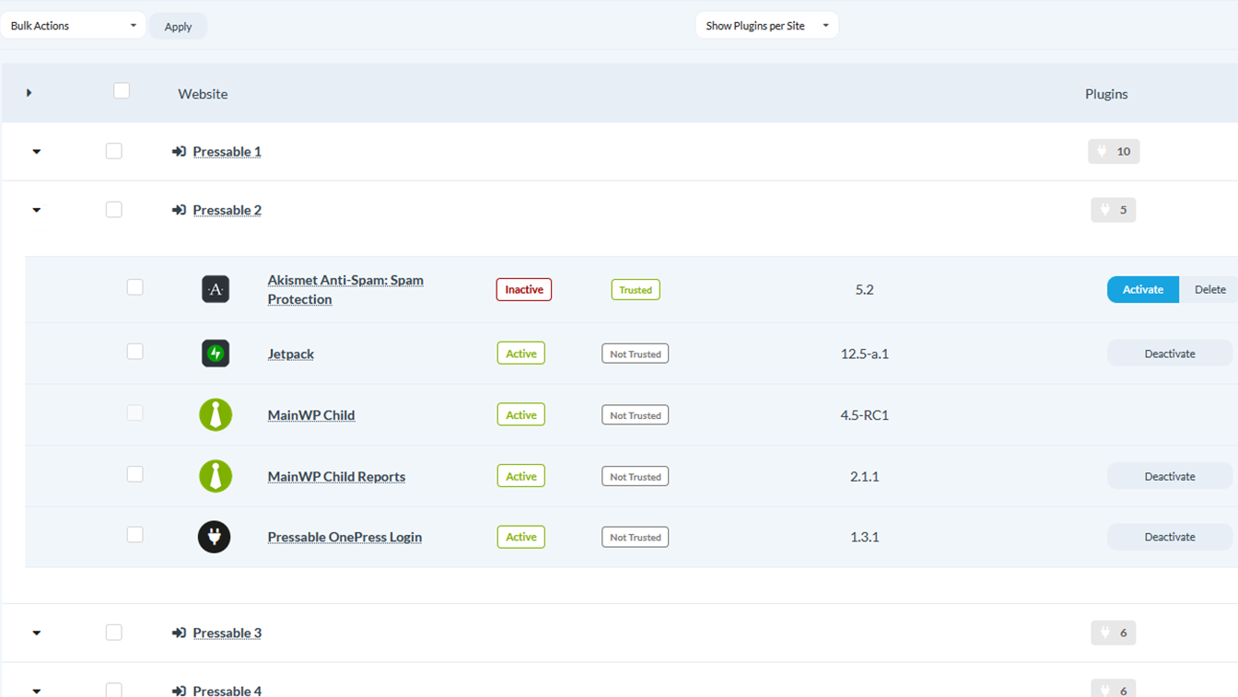Click version number 1.3.1
Viewport: 1238px width, 697px height.
click(864, 537)
